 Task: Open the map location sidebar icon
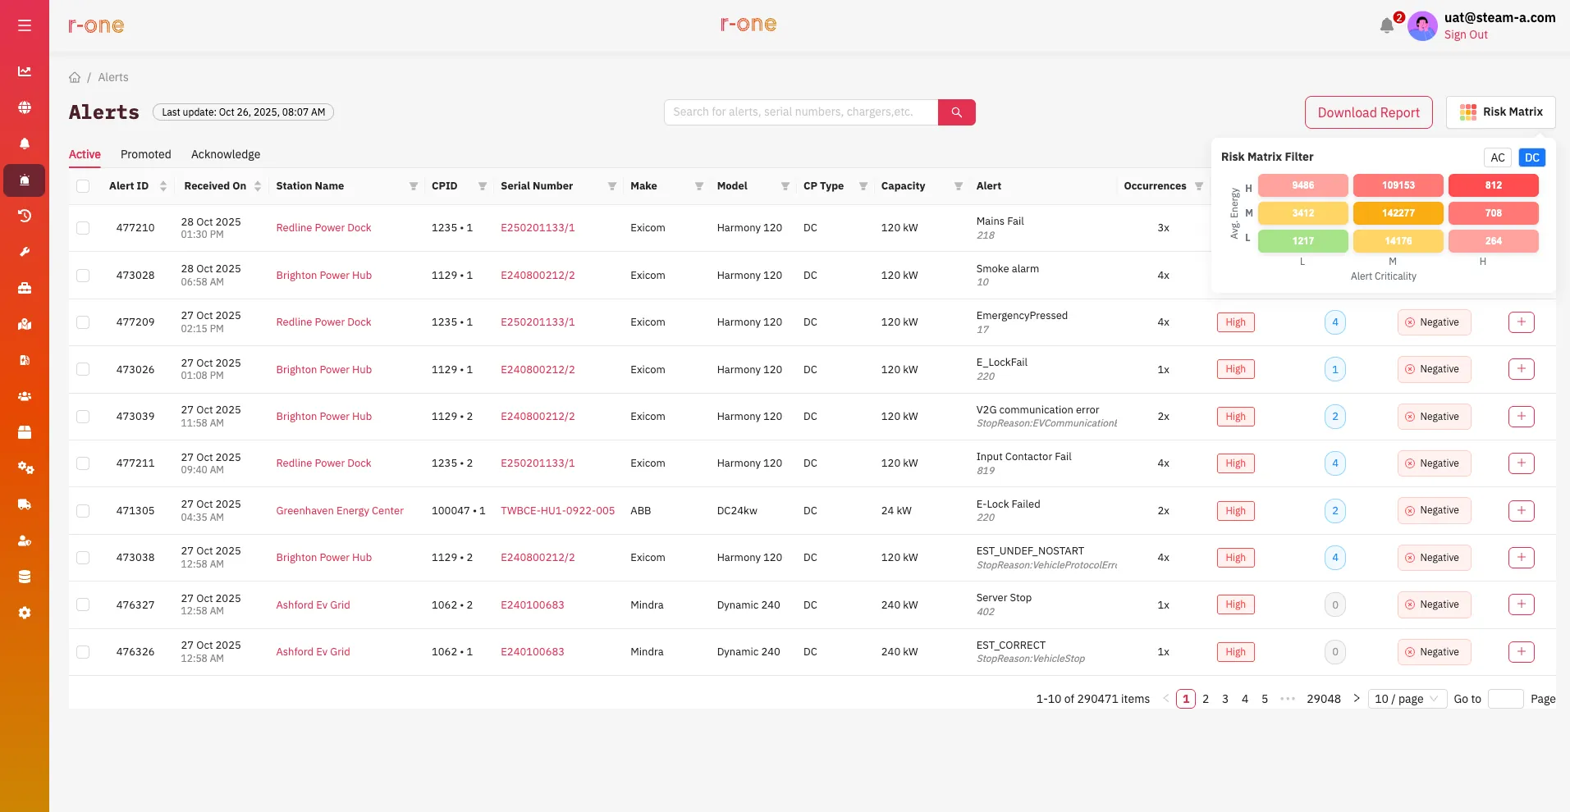pos(25,324)
